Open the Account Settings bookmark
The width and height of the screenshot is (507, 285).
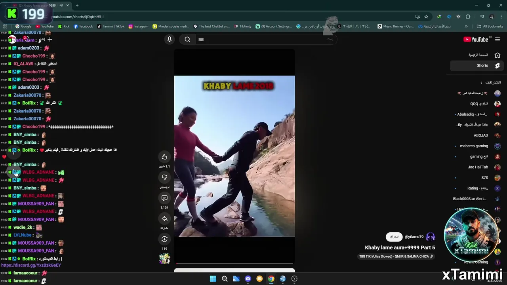273,27
